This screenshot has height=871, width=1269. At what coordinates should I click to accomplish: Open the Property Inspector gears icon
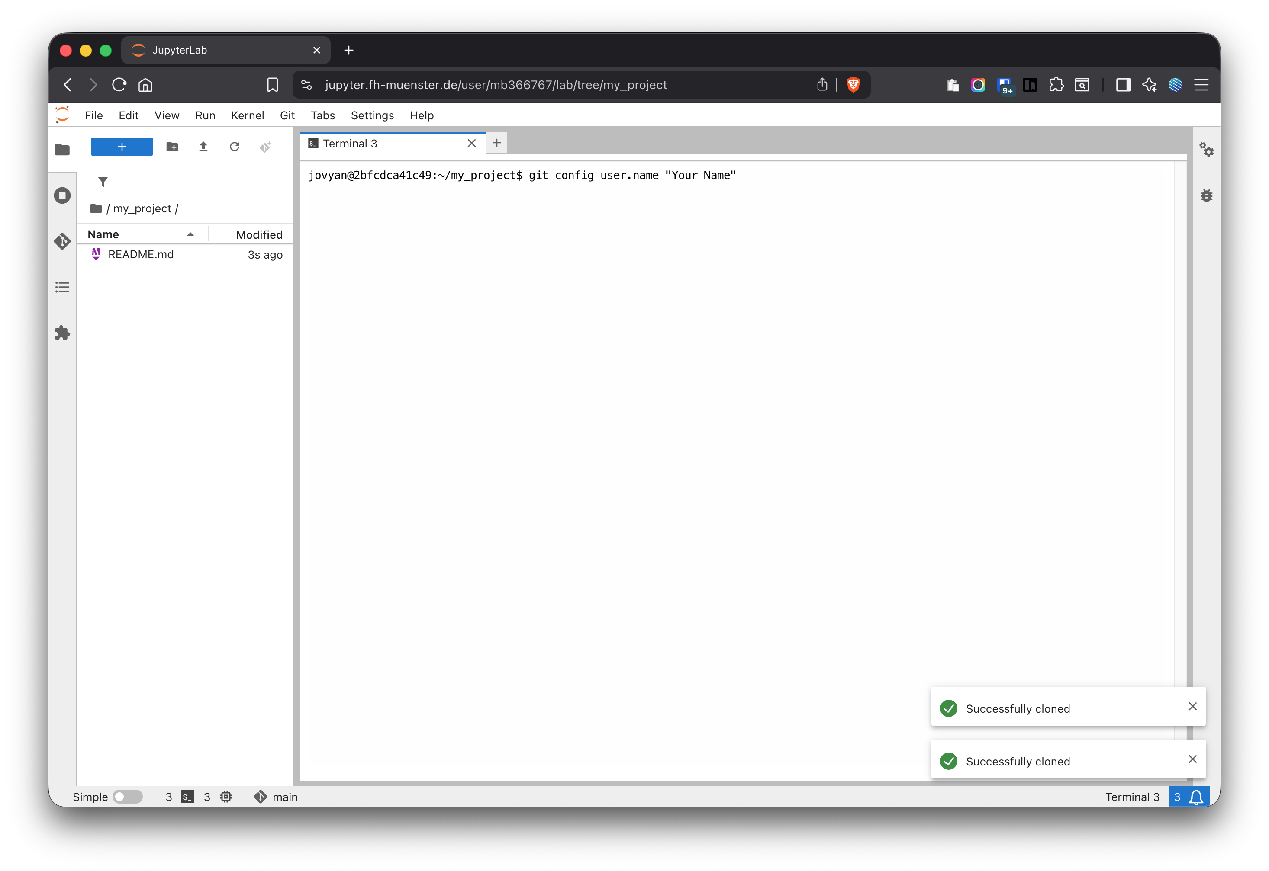1206,150
